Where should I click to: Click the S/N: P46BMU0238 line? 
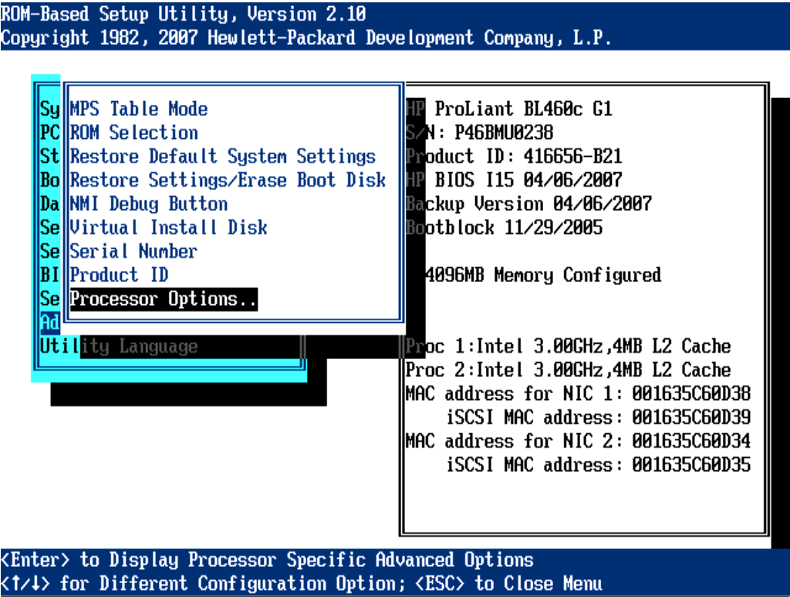(x=480, y=133)
